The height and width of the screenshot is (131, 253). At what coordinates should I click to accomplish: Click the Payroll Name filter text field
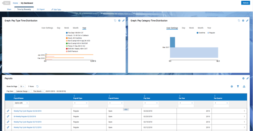(21, 106)
